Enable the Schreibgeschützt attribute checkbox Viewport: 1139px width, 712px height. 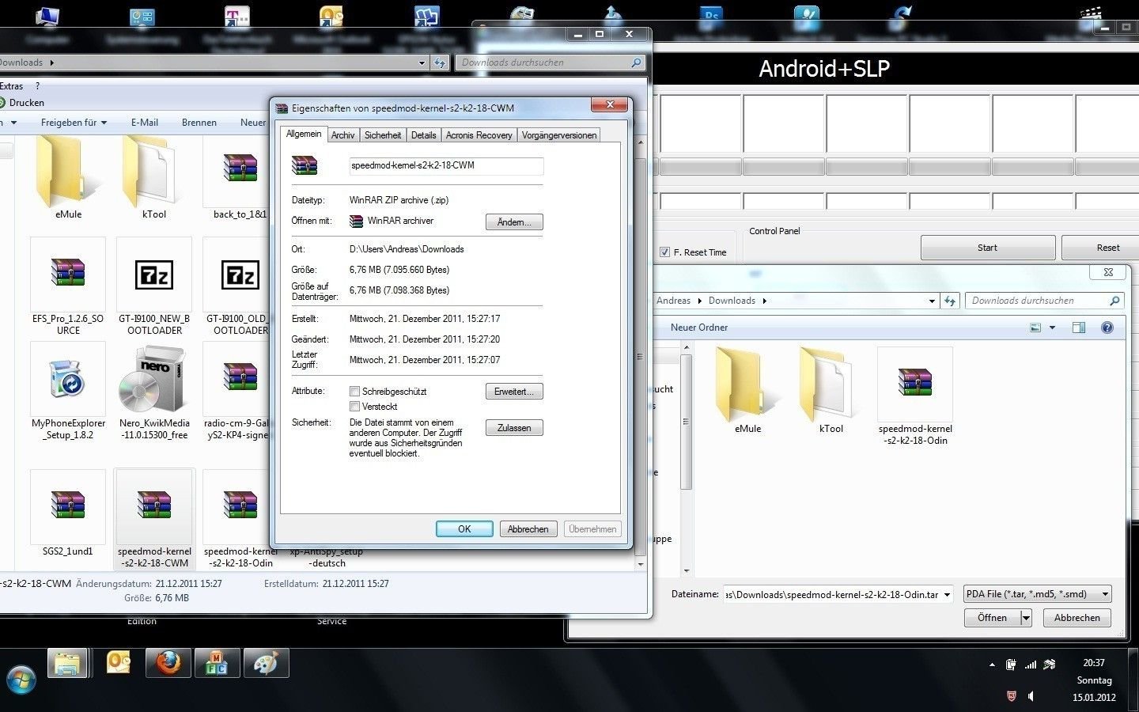tap(355, 391)
